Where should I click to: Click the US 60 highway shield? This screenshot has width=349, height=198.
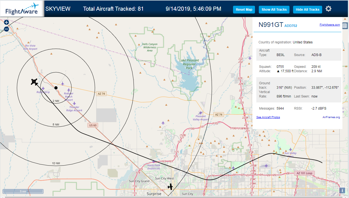[x=92, y=125]
